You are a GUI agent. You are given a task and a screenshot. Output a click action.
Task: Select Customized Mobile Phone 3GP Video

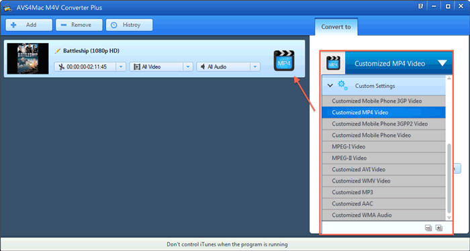click(383, 101)
